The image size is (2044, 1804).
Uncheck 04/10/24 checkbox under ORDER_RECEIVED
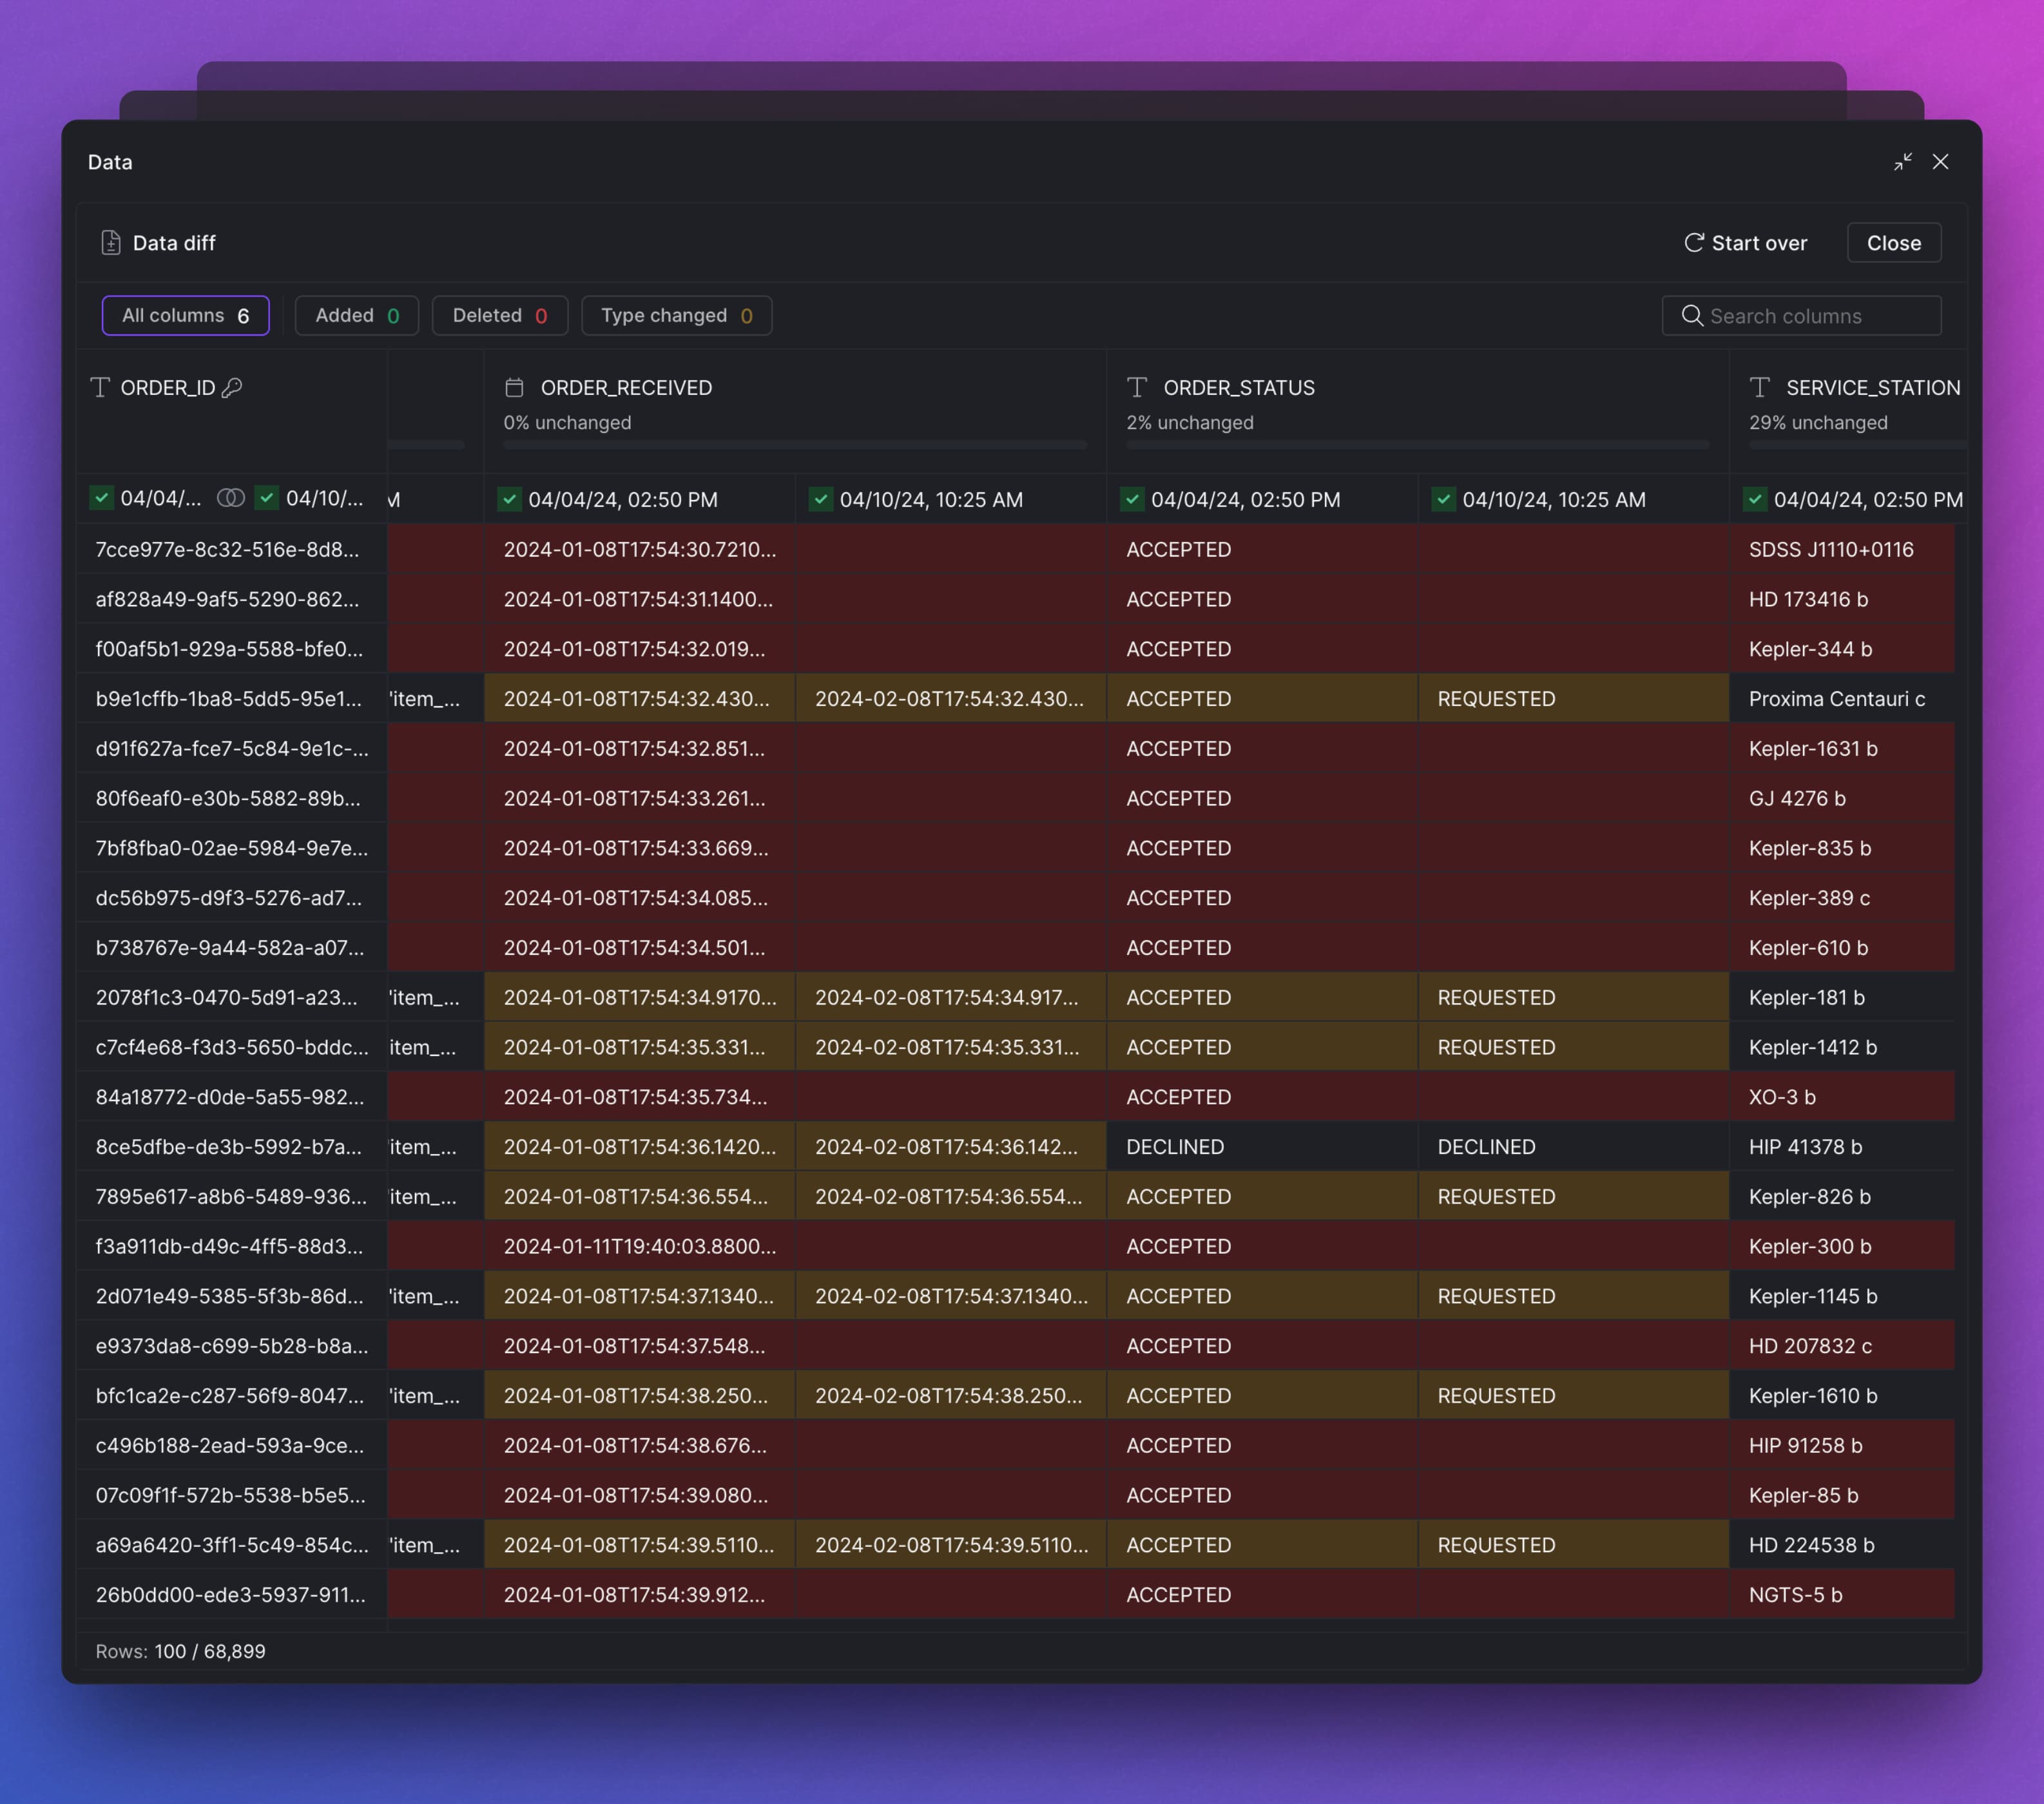pyautogui.click(x=821, y=499)
